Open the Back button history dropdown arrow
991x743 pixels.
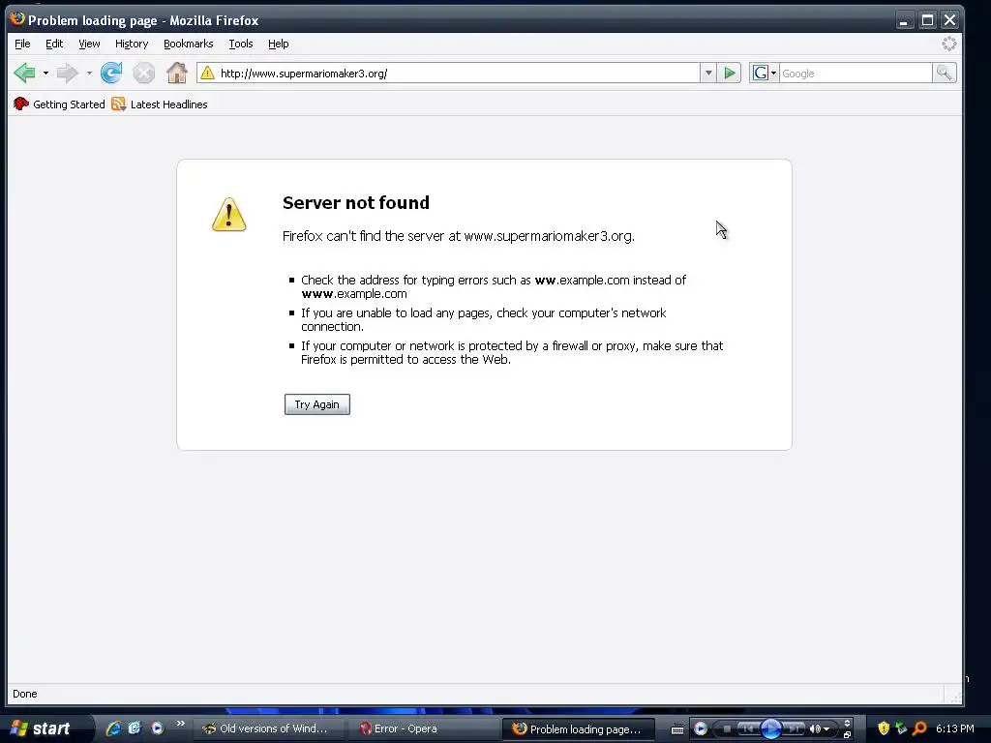pyautogui.click(x=45, y=74)
